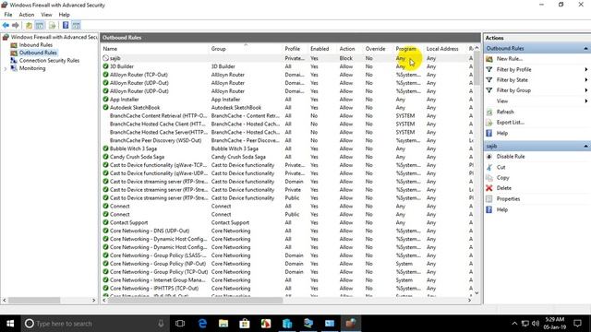Sort rules by the Profile column header

pos(295,49)
